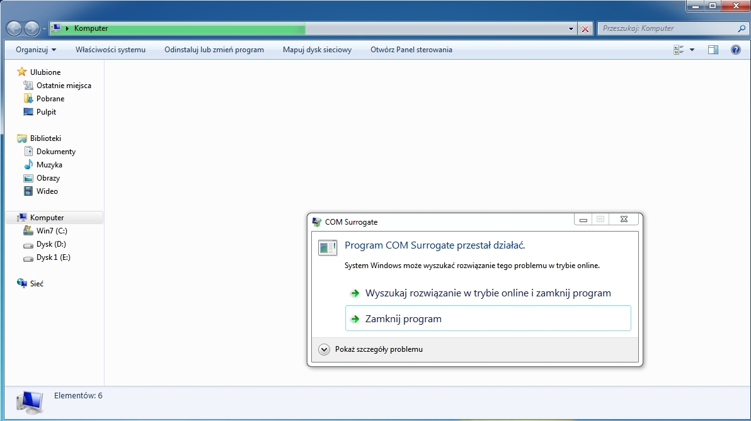
Task: Click the Wideo film icon
Action: (28, 191)
